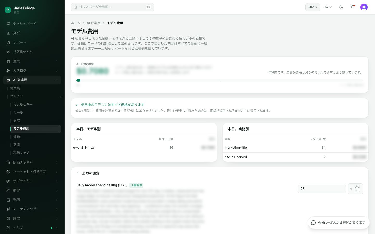The width and height of the screenshot is (375, 234).
Task: Expand サプライヤー section
Action: [x=32, y=181]
